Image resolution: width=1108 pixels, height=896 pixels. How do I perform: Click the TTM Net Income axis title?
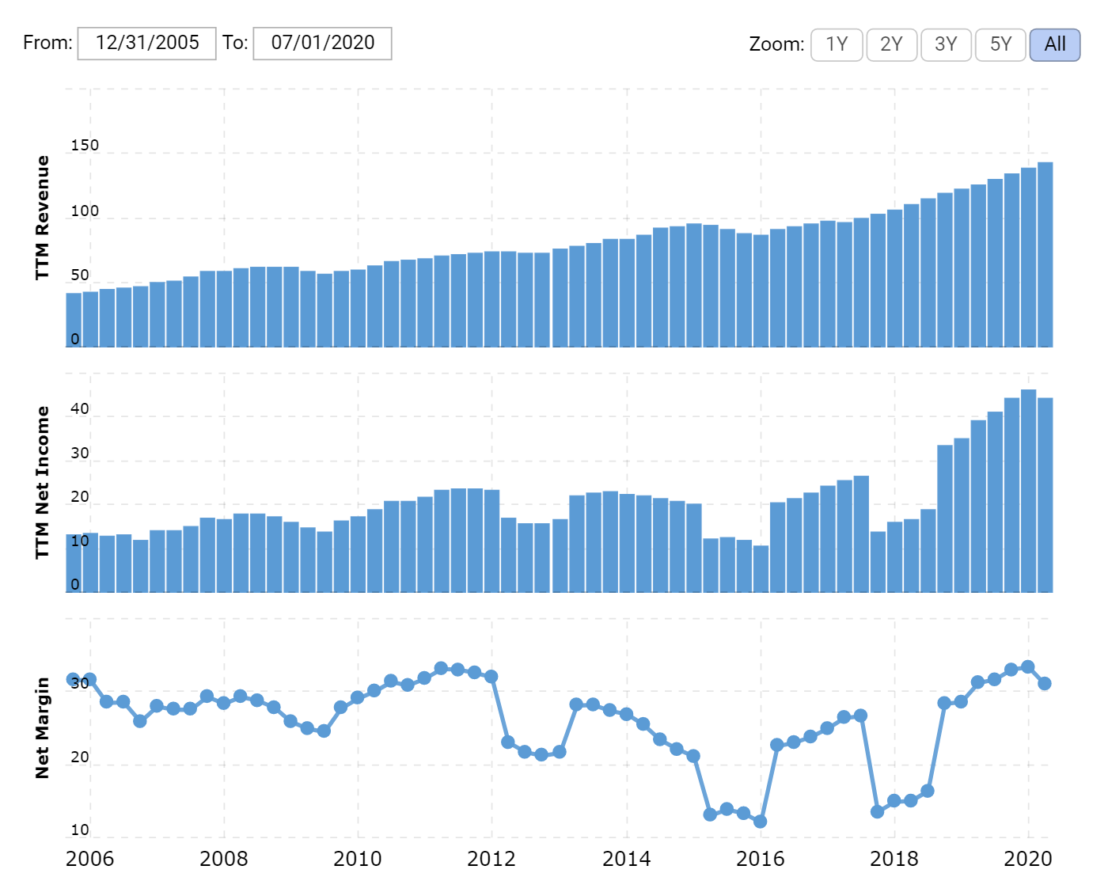[x=43, y=483]
